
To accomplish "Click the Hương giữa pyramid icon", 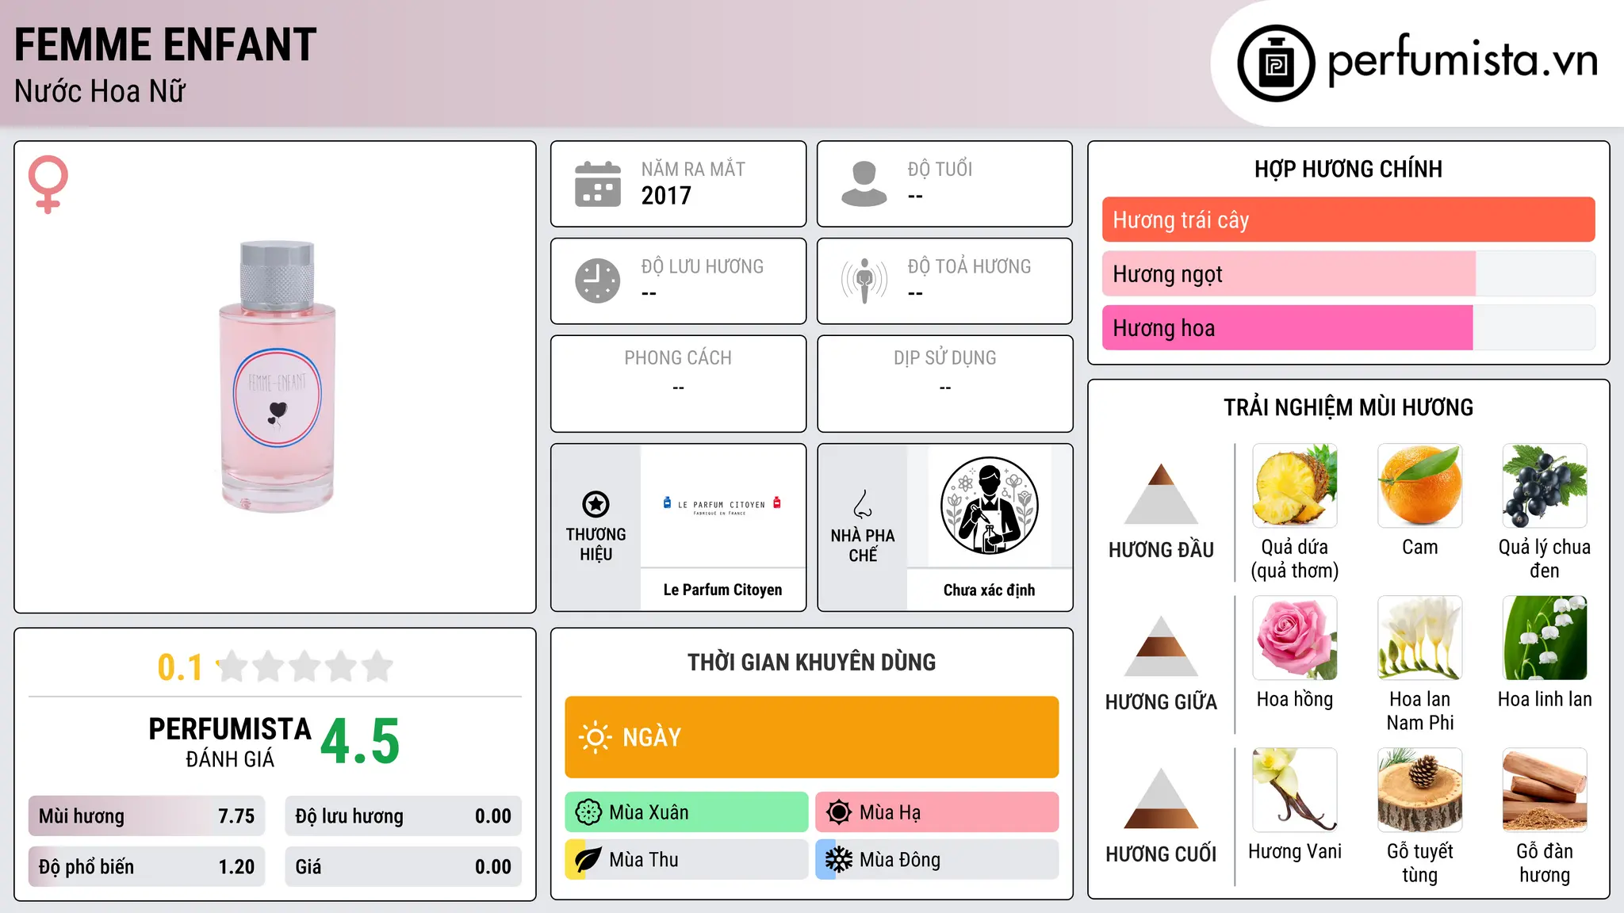I will coord(1162,646).
